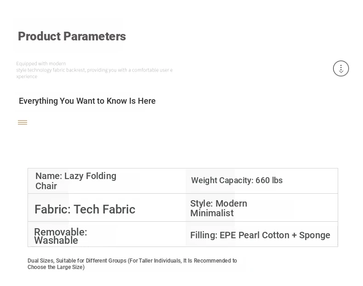Click the faint 'Equipped with modern' description text

point(41,64)
